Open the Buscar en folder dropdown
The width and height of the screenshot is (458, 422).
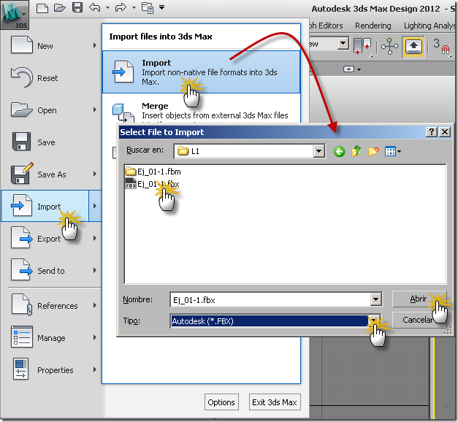coord(319,151)
